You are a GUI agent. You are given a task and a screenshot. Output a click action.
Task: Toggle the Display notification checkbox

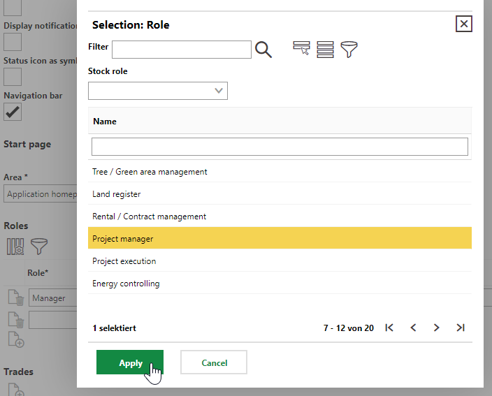[x=13, y=42]
